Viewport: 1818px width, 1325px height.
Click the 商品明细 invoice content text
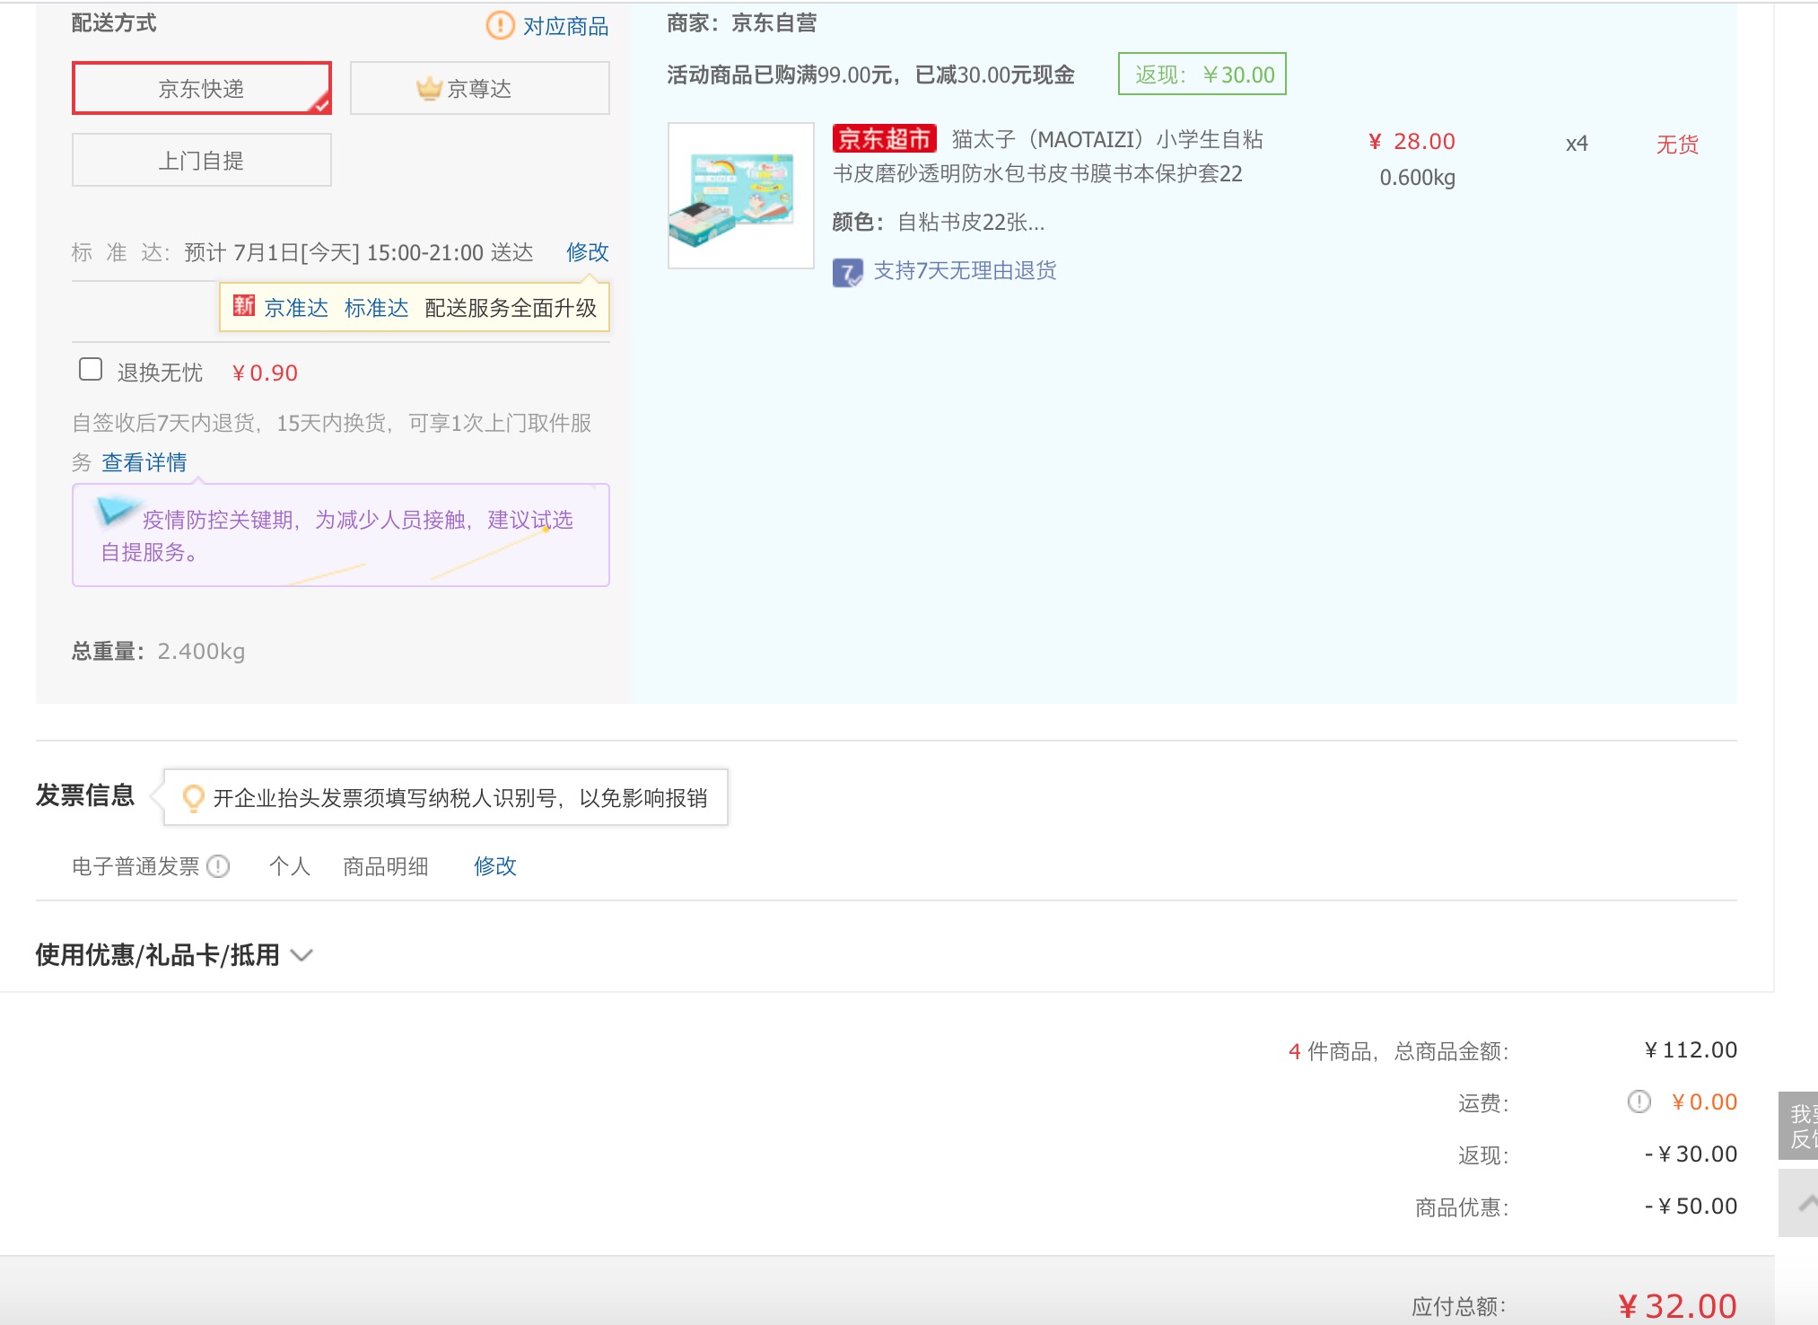pyautogui.click(x=386, y=866)
